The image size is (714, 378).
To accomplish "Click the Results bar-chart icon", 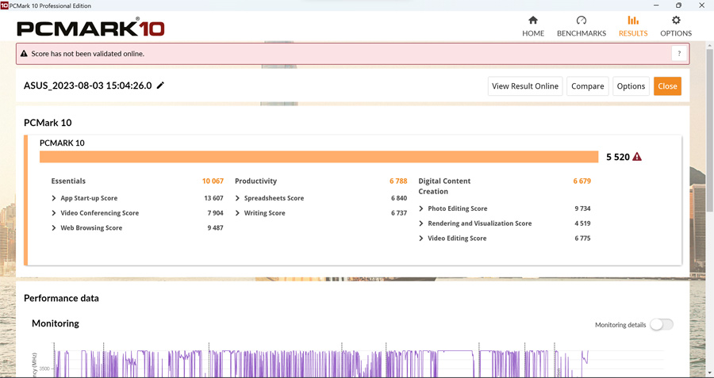I will click(633, 21).
